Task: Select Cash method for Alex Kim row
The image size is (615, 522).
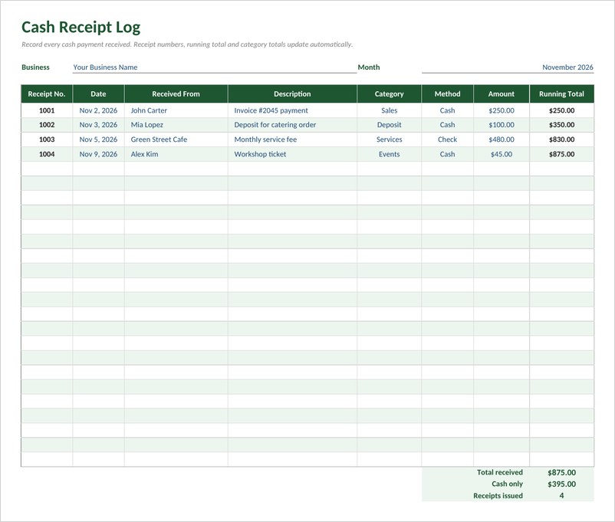Action: [x=448, y=154]
